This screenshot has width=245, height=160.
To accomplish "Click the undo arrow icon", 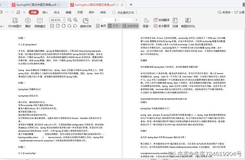I will point(6,12).
